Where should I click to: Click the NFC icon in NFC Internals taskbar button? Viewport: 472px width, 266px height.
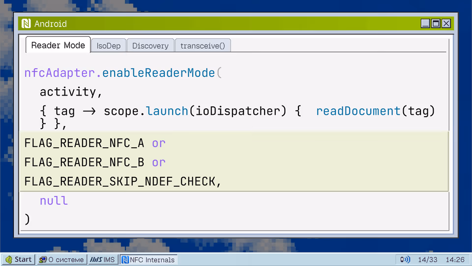(x=125, y=260)
